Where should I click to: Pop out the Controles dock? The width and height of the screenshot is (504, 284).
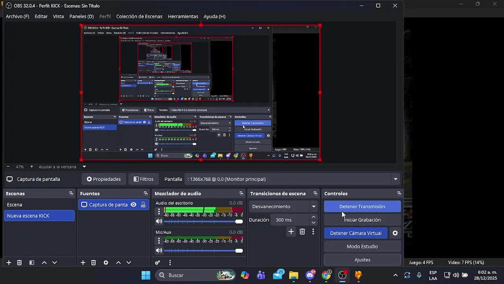(x=399, y=194)
